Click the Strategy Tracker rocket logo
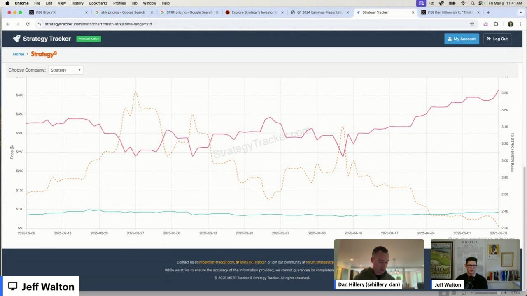Viewport: 527px width, 296px height. pos(16,39)
